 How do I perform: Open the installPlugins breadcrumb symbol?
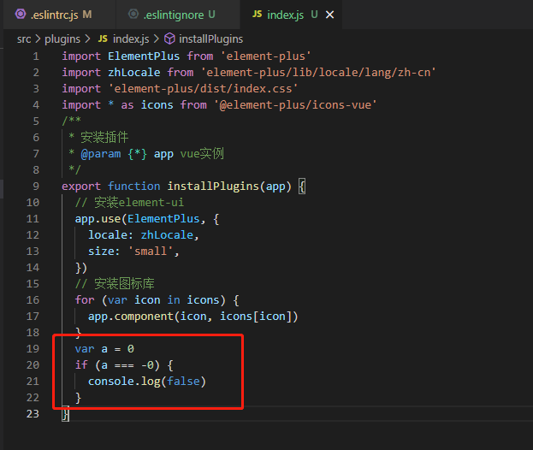pyautogui.click(x=210, y=39)
